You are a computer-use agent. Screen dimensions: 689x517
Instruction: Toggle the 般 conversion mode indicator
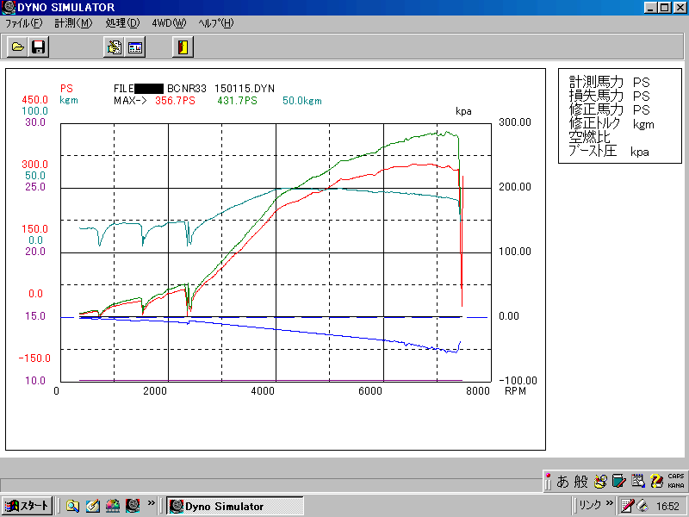581,481
